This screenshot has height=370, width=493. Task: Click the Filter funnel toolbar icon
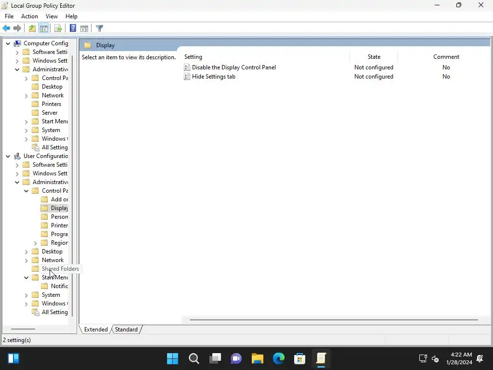coord(99,28)
